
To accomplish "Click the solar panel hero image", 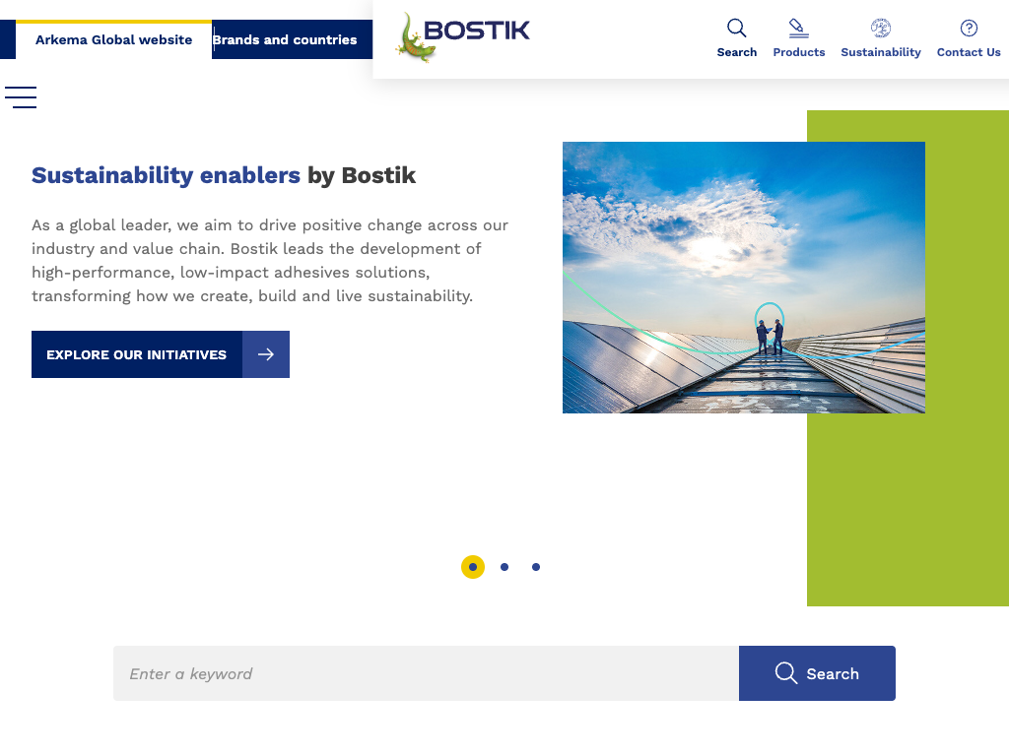I will tap(743, 278).
